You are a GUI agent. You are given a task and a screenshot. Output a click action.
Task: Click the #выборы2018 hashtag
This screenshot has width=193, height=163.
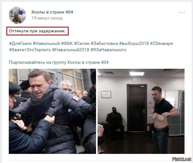[x=134, y=43]
